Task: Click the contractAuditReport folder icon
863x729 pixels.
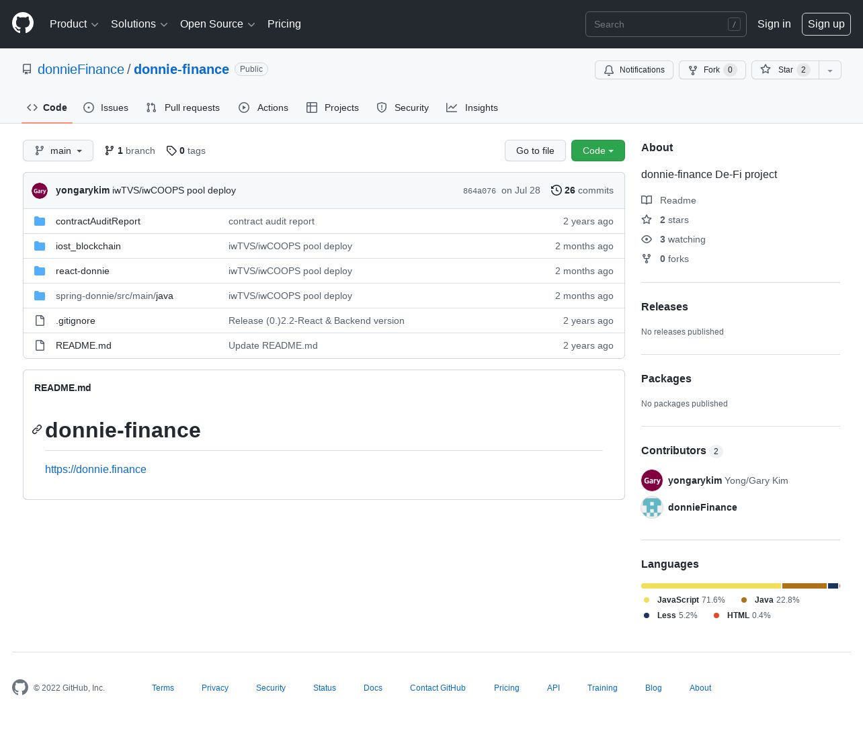Action: point(40,221)
